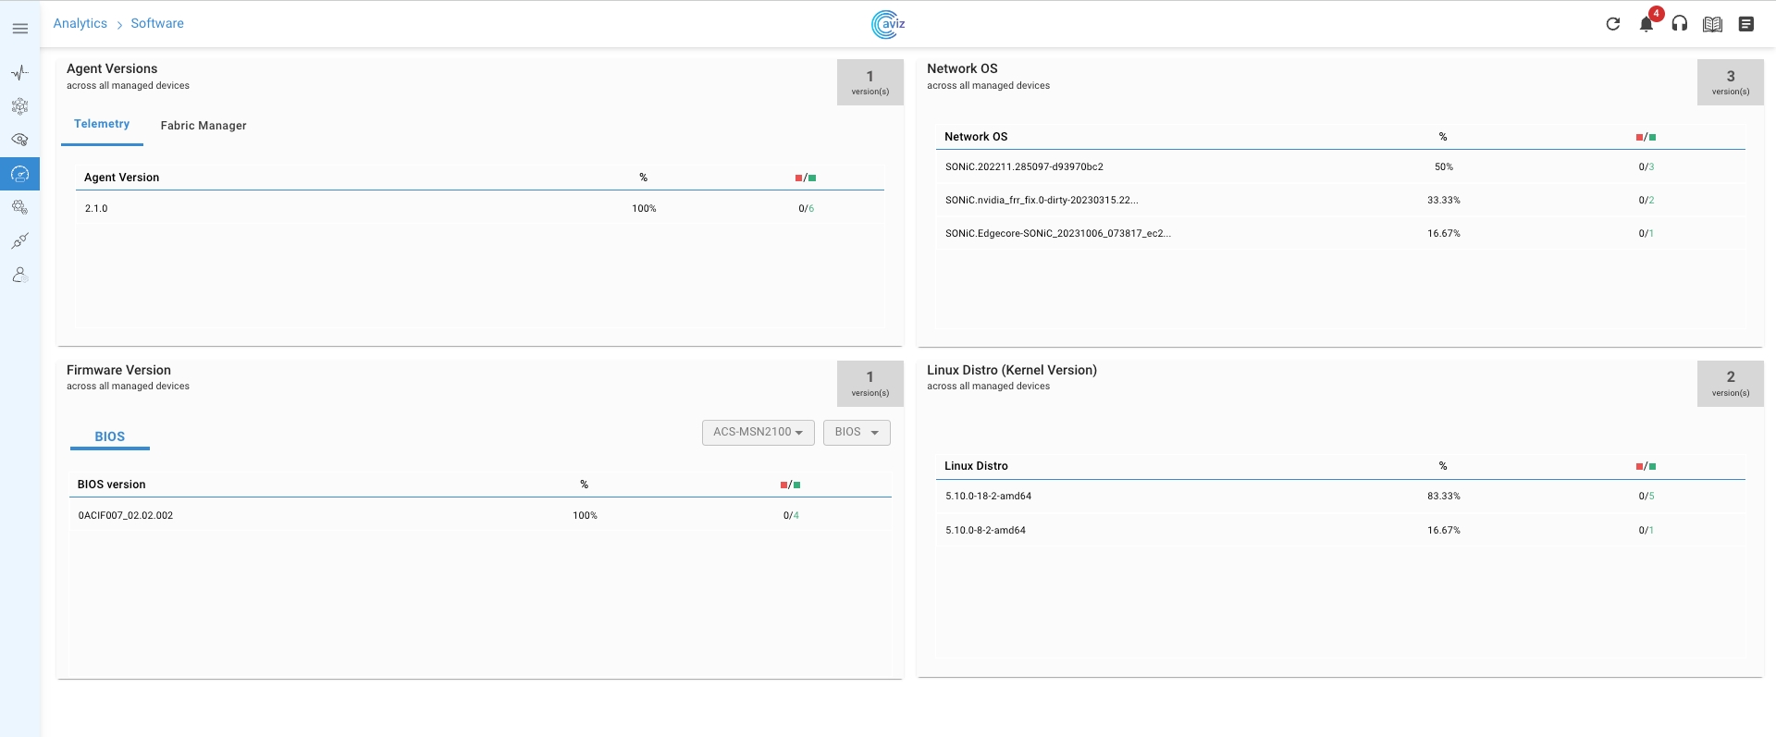Click the pulse waveform sidebar icon
1776x737 pixels.
tap(19, 73)
